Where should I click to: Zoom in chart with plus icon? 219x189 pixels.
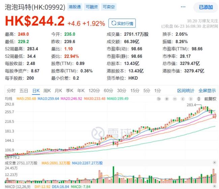click(167, 99)
